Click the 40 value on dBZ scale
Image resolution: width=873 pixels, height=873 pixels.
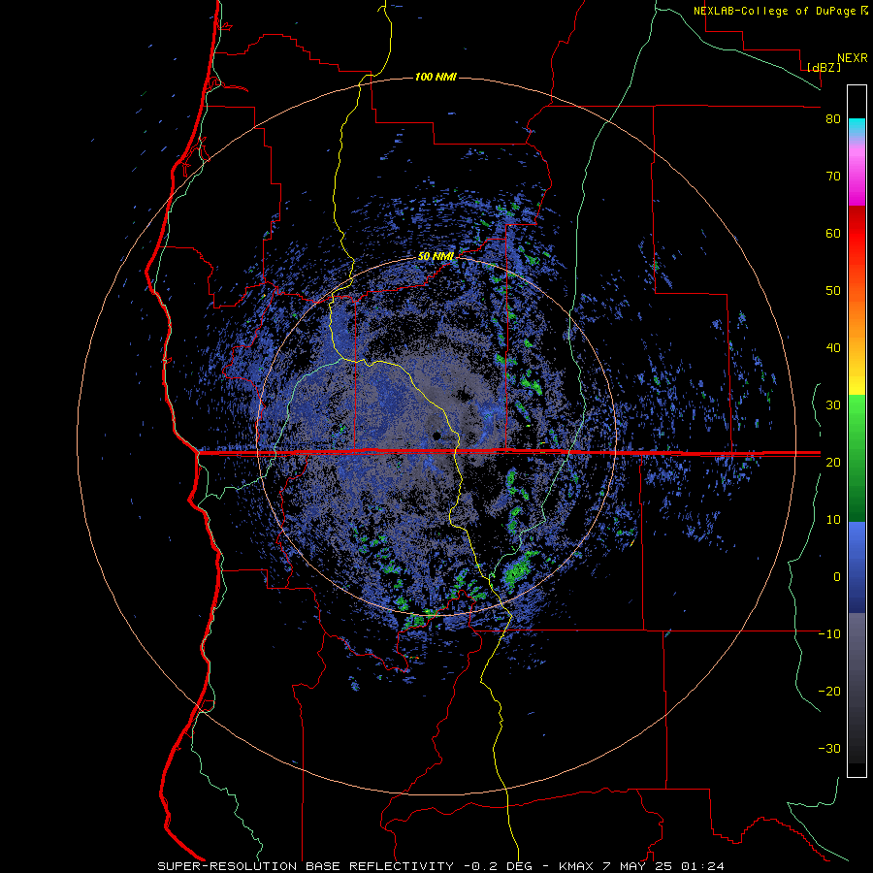pos(833,348)
